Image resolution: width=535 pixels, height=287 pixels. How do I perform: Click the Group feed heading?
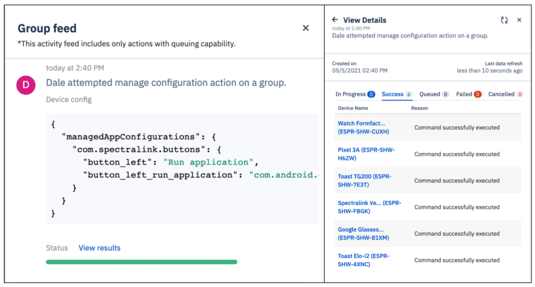pyautogui.click(x=47, y=28)
